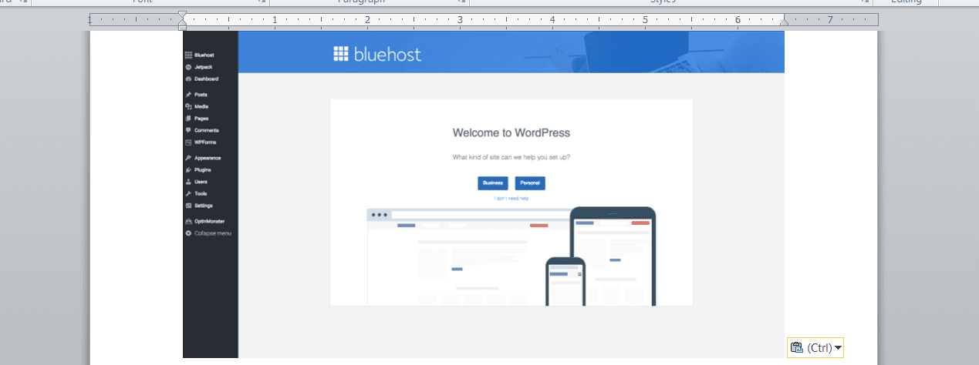Click the "I don't need help" link
The height and width of the screenshot is (365, 979).
(511, 198)
